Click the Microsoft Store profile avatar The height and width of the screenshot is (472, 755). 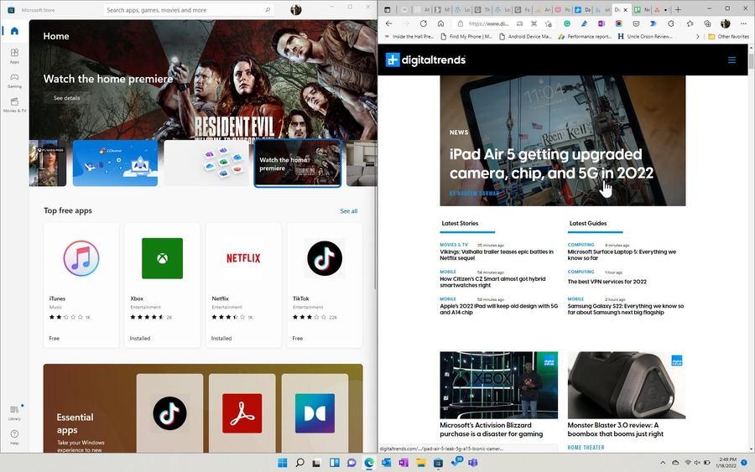295,9
